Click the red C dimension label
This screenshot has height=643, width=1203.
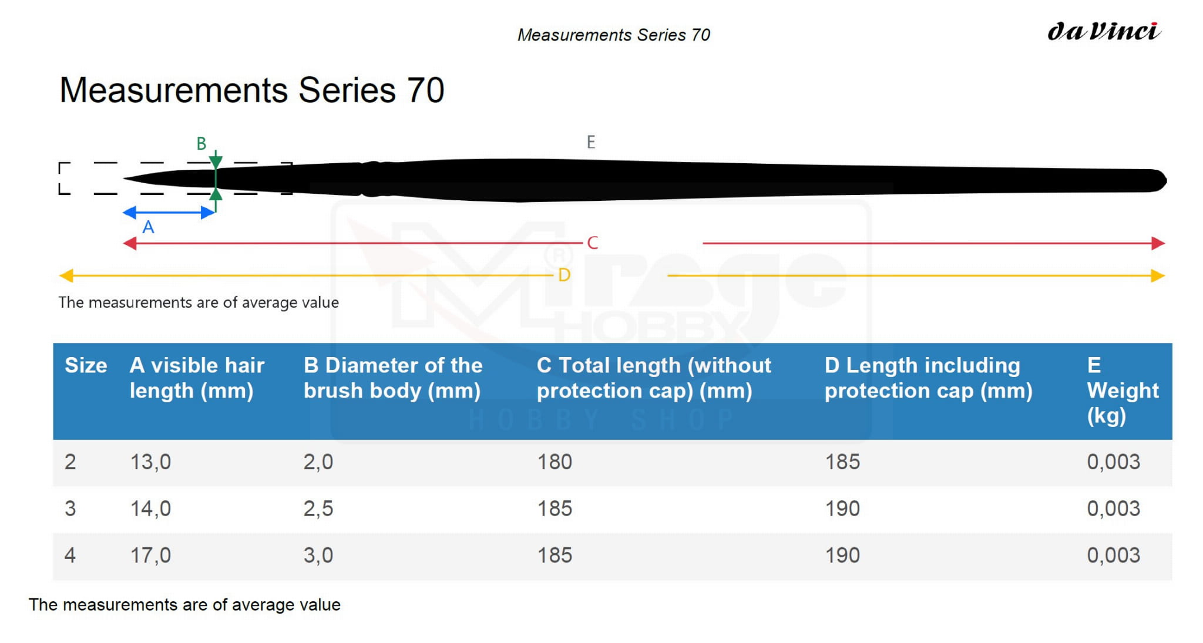592,243
